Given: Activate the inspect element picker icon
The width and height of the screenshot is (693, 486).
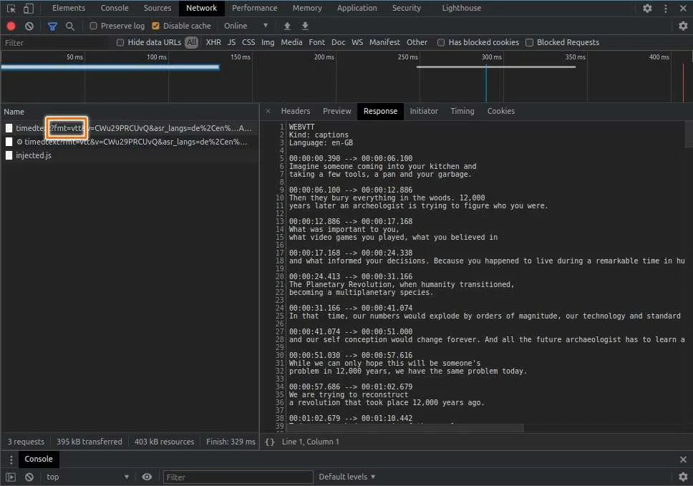Looking at the screenshot, I should (x=11, y=8).
